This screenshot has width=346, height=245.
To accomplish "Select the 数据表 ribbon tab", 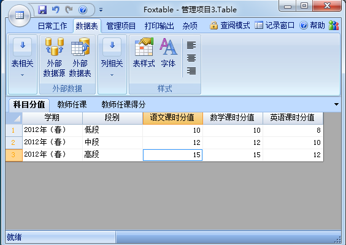I will click(x=87, y=26).
